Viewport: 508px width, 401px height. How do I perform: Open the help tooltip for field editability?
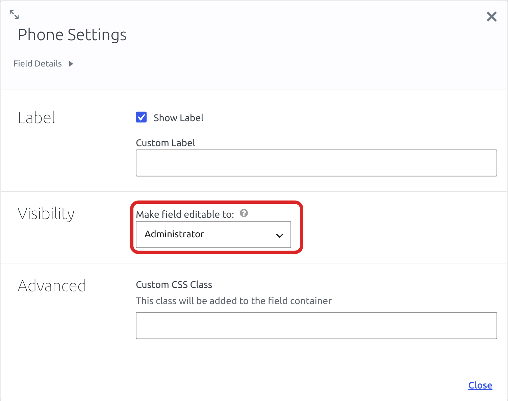point(244,213)
